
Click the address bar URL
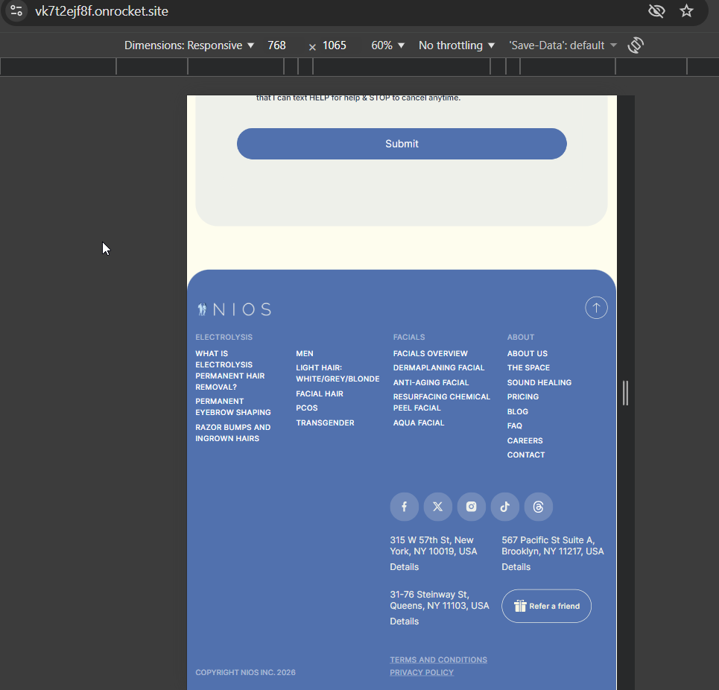102,11
